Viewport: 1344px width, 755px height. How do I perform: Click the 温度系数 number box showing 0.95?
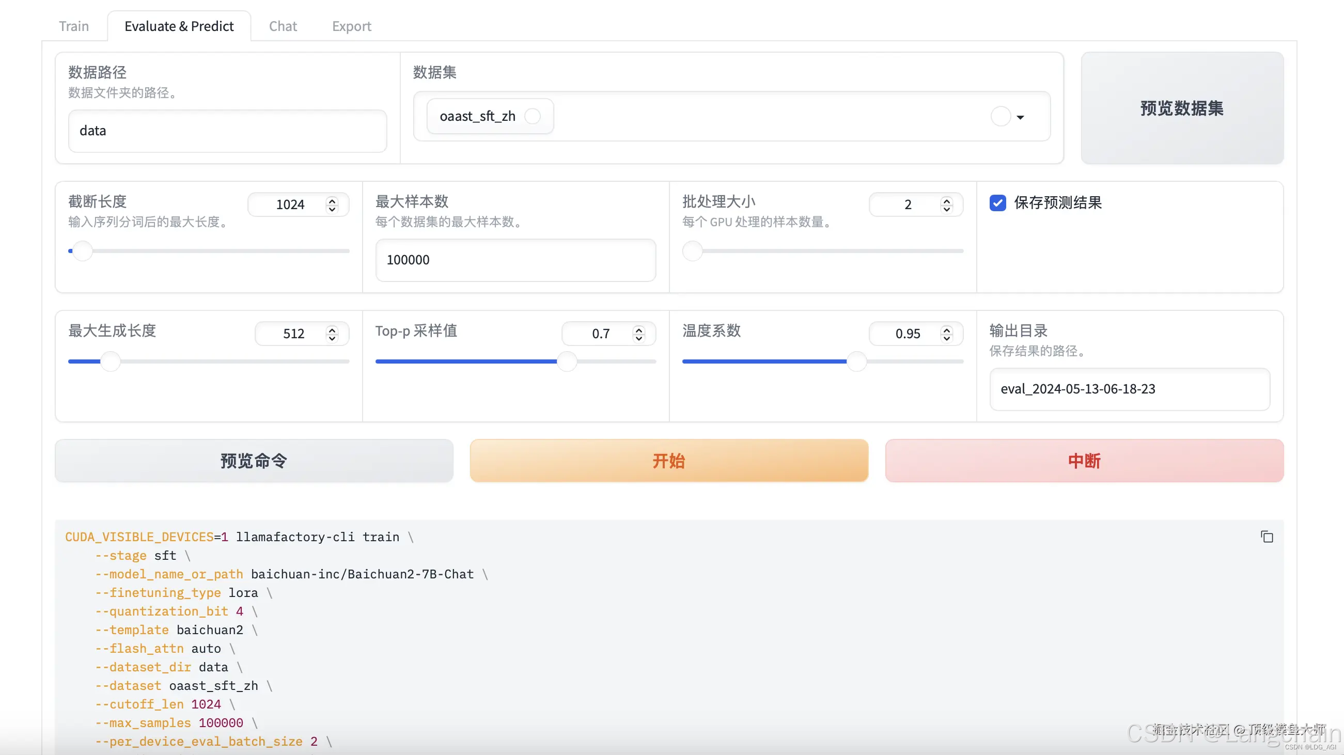pyautogui.click(x=916, y=334)
